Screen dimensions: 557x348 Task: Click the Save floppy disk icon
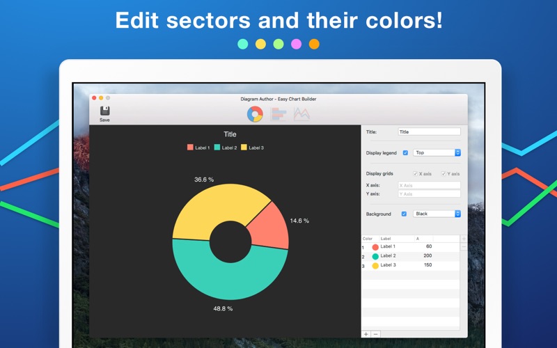(105, 111)
